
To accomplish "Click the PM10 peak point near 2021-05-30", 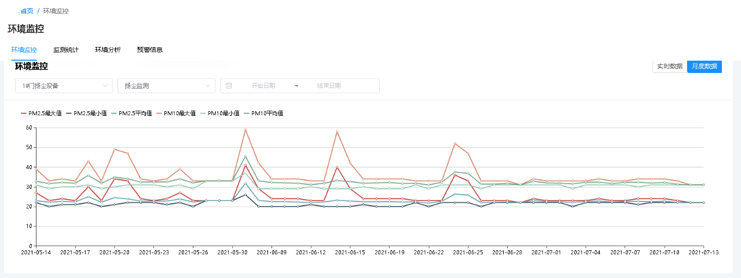I will point(245,130).
